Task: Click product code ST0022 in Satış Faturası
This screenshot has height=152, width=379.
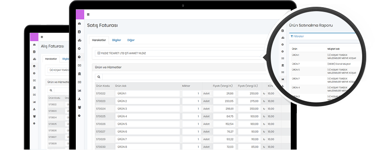Action: (100, 94)
